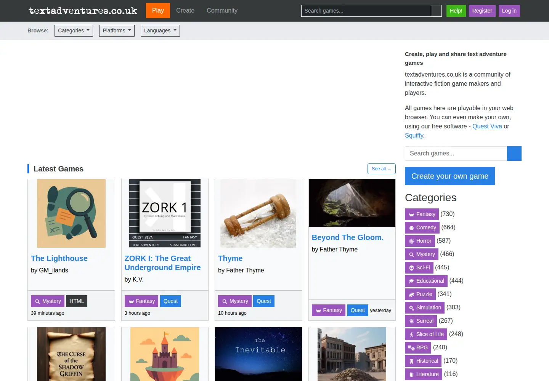Open the Thyme hourglass thumbnail

tap(258, 213)
